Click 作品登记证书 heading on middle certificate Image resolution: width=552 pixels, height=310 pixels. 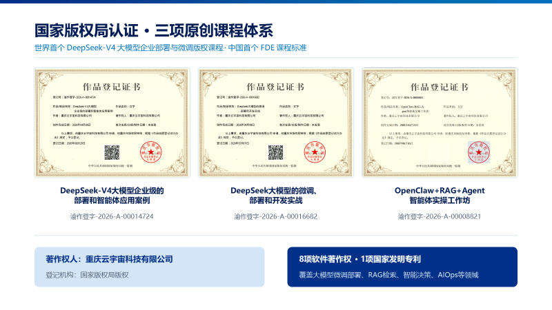click(x=275, y=87)
